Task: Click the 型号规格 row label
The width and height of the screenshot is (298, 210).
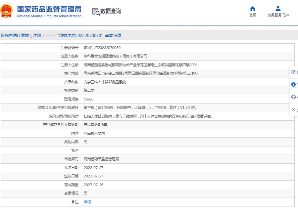Action: point(71,99)
